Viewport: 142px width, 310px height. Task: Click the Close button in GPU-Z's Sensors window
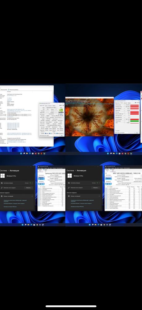click(x=137, y=133)
